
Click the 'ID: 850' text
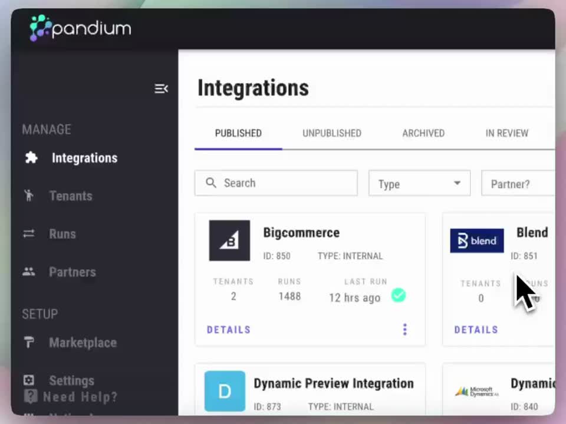[277, 256]
